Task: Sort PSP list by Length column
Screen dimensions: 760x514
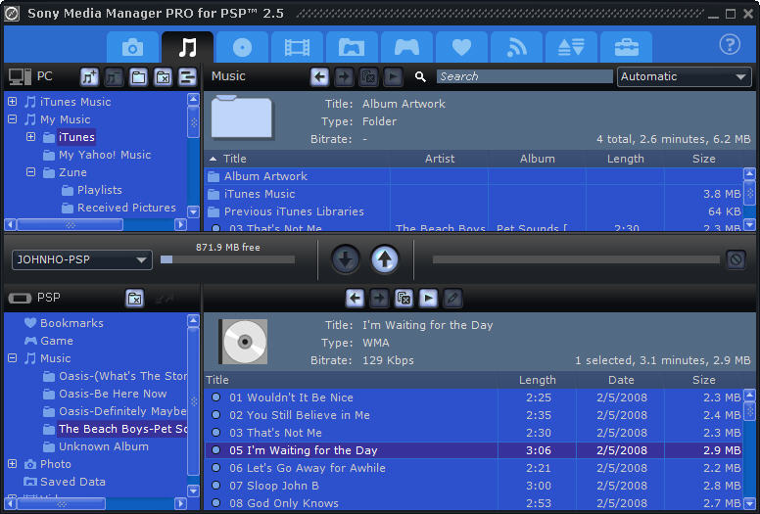Action: [x=537, y=380]
